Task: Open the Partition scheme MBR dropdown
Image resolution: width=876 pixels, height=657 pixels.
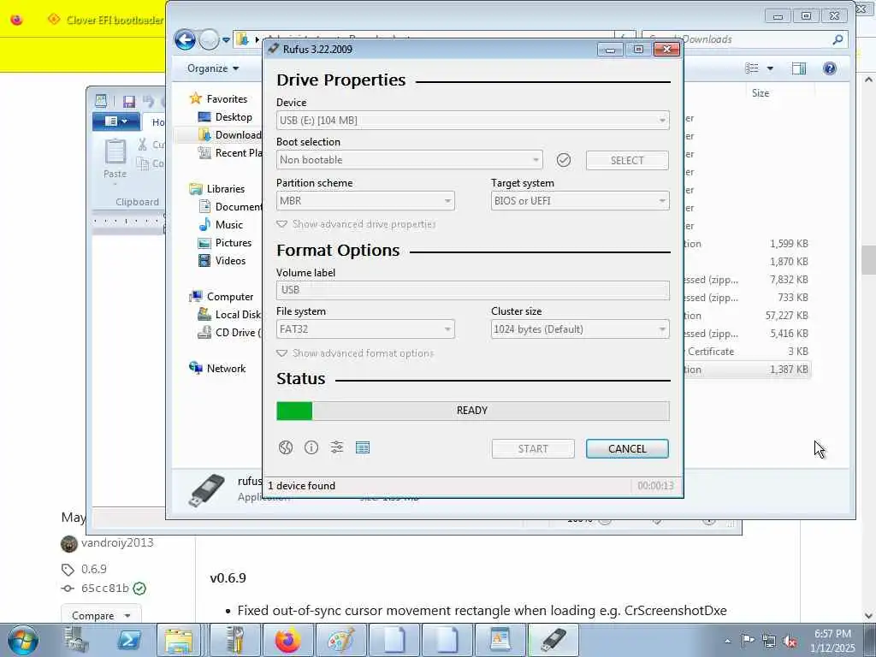Action: 365,200
